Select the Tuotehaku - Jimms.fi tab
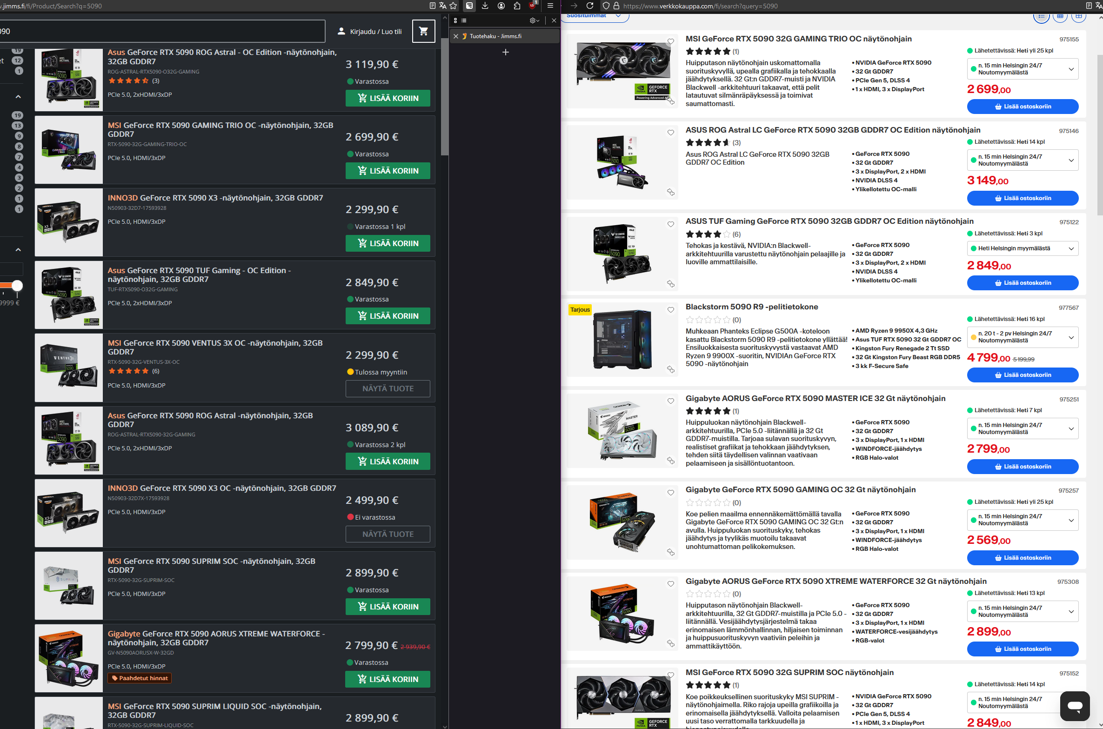 495,36
